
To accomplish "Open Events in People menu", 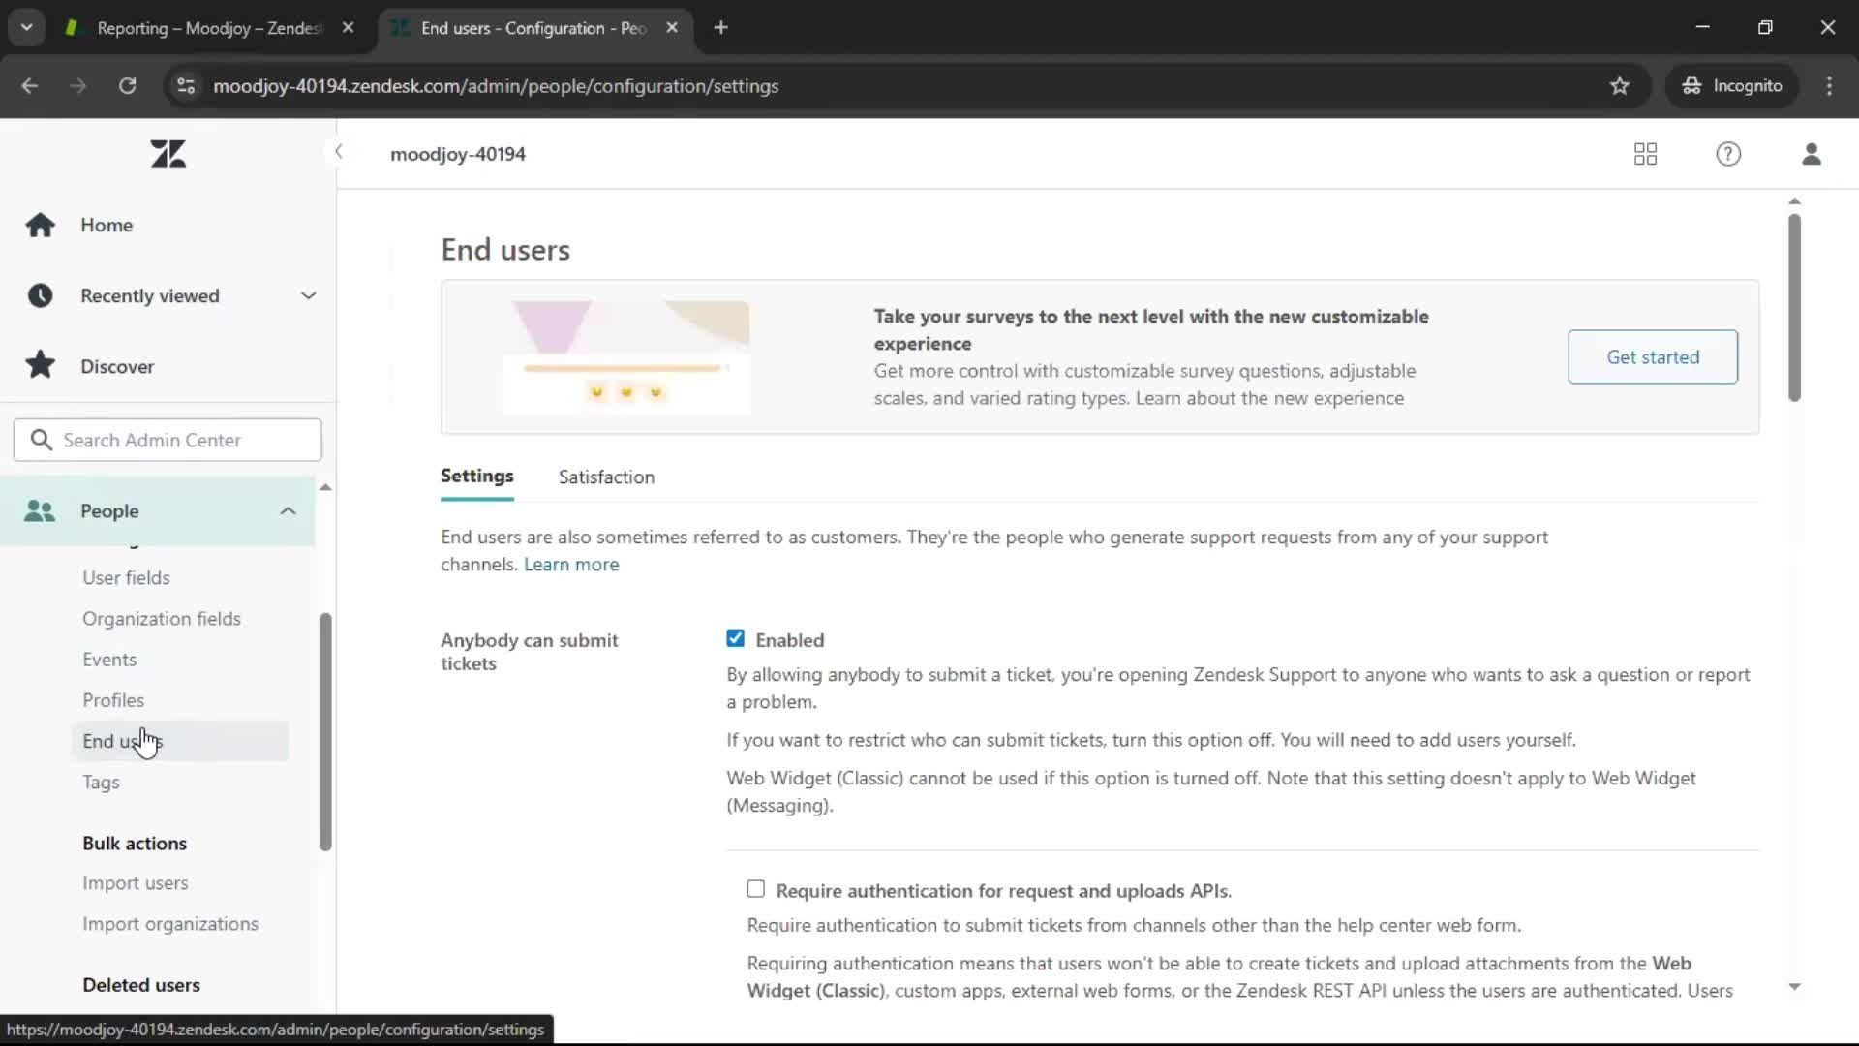I will [109, 660].
